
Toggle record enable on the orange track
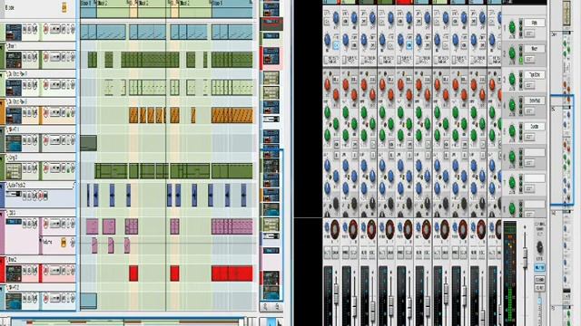click(46, 112)
